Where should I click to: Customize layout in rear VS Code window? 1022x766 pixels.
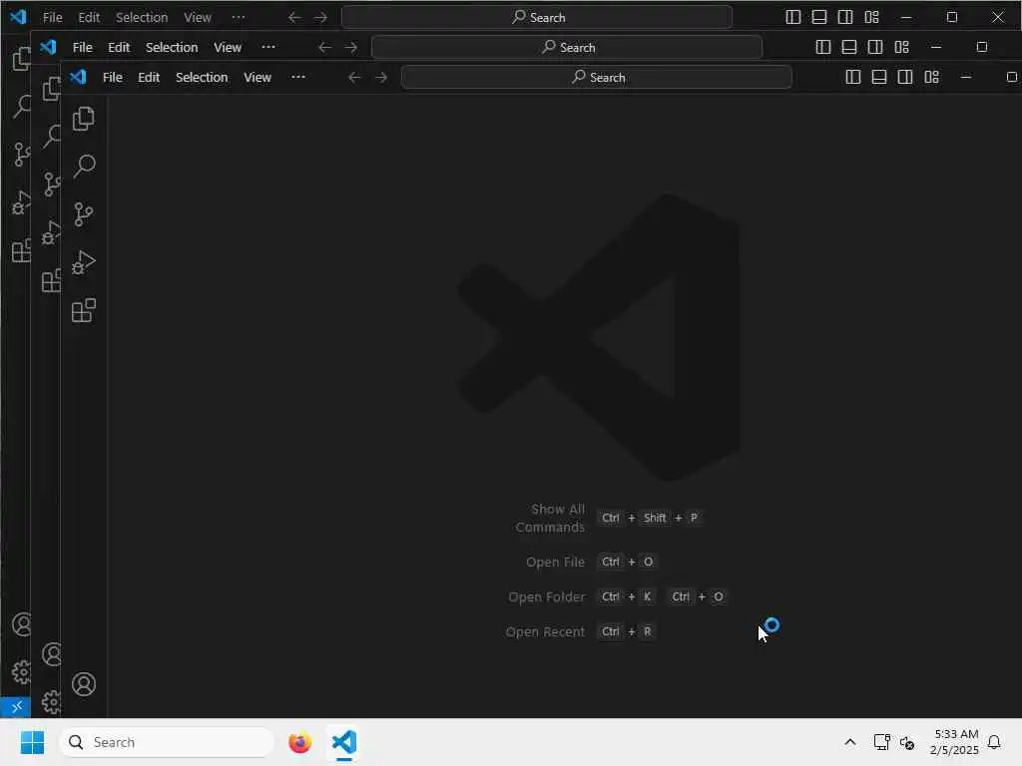(871, 18)
